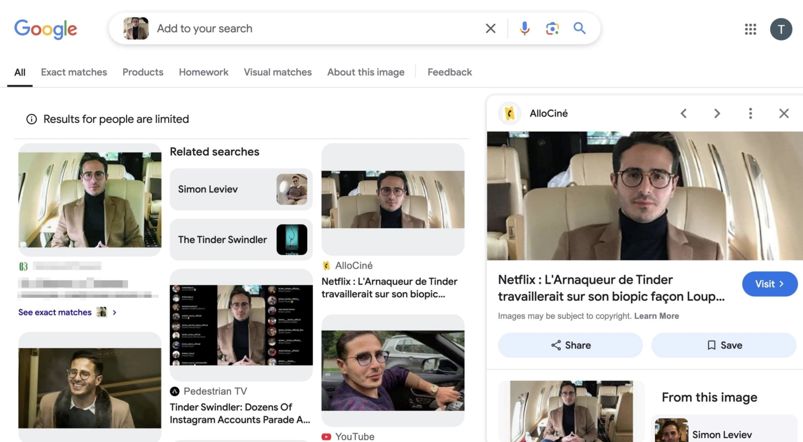Share the AlloCiné image

pos(570,345)
